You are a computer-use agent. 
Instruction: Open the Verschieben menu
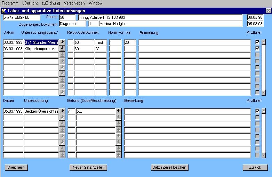tap(74, 3)
